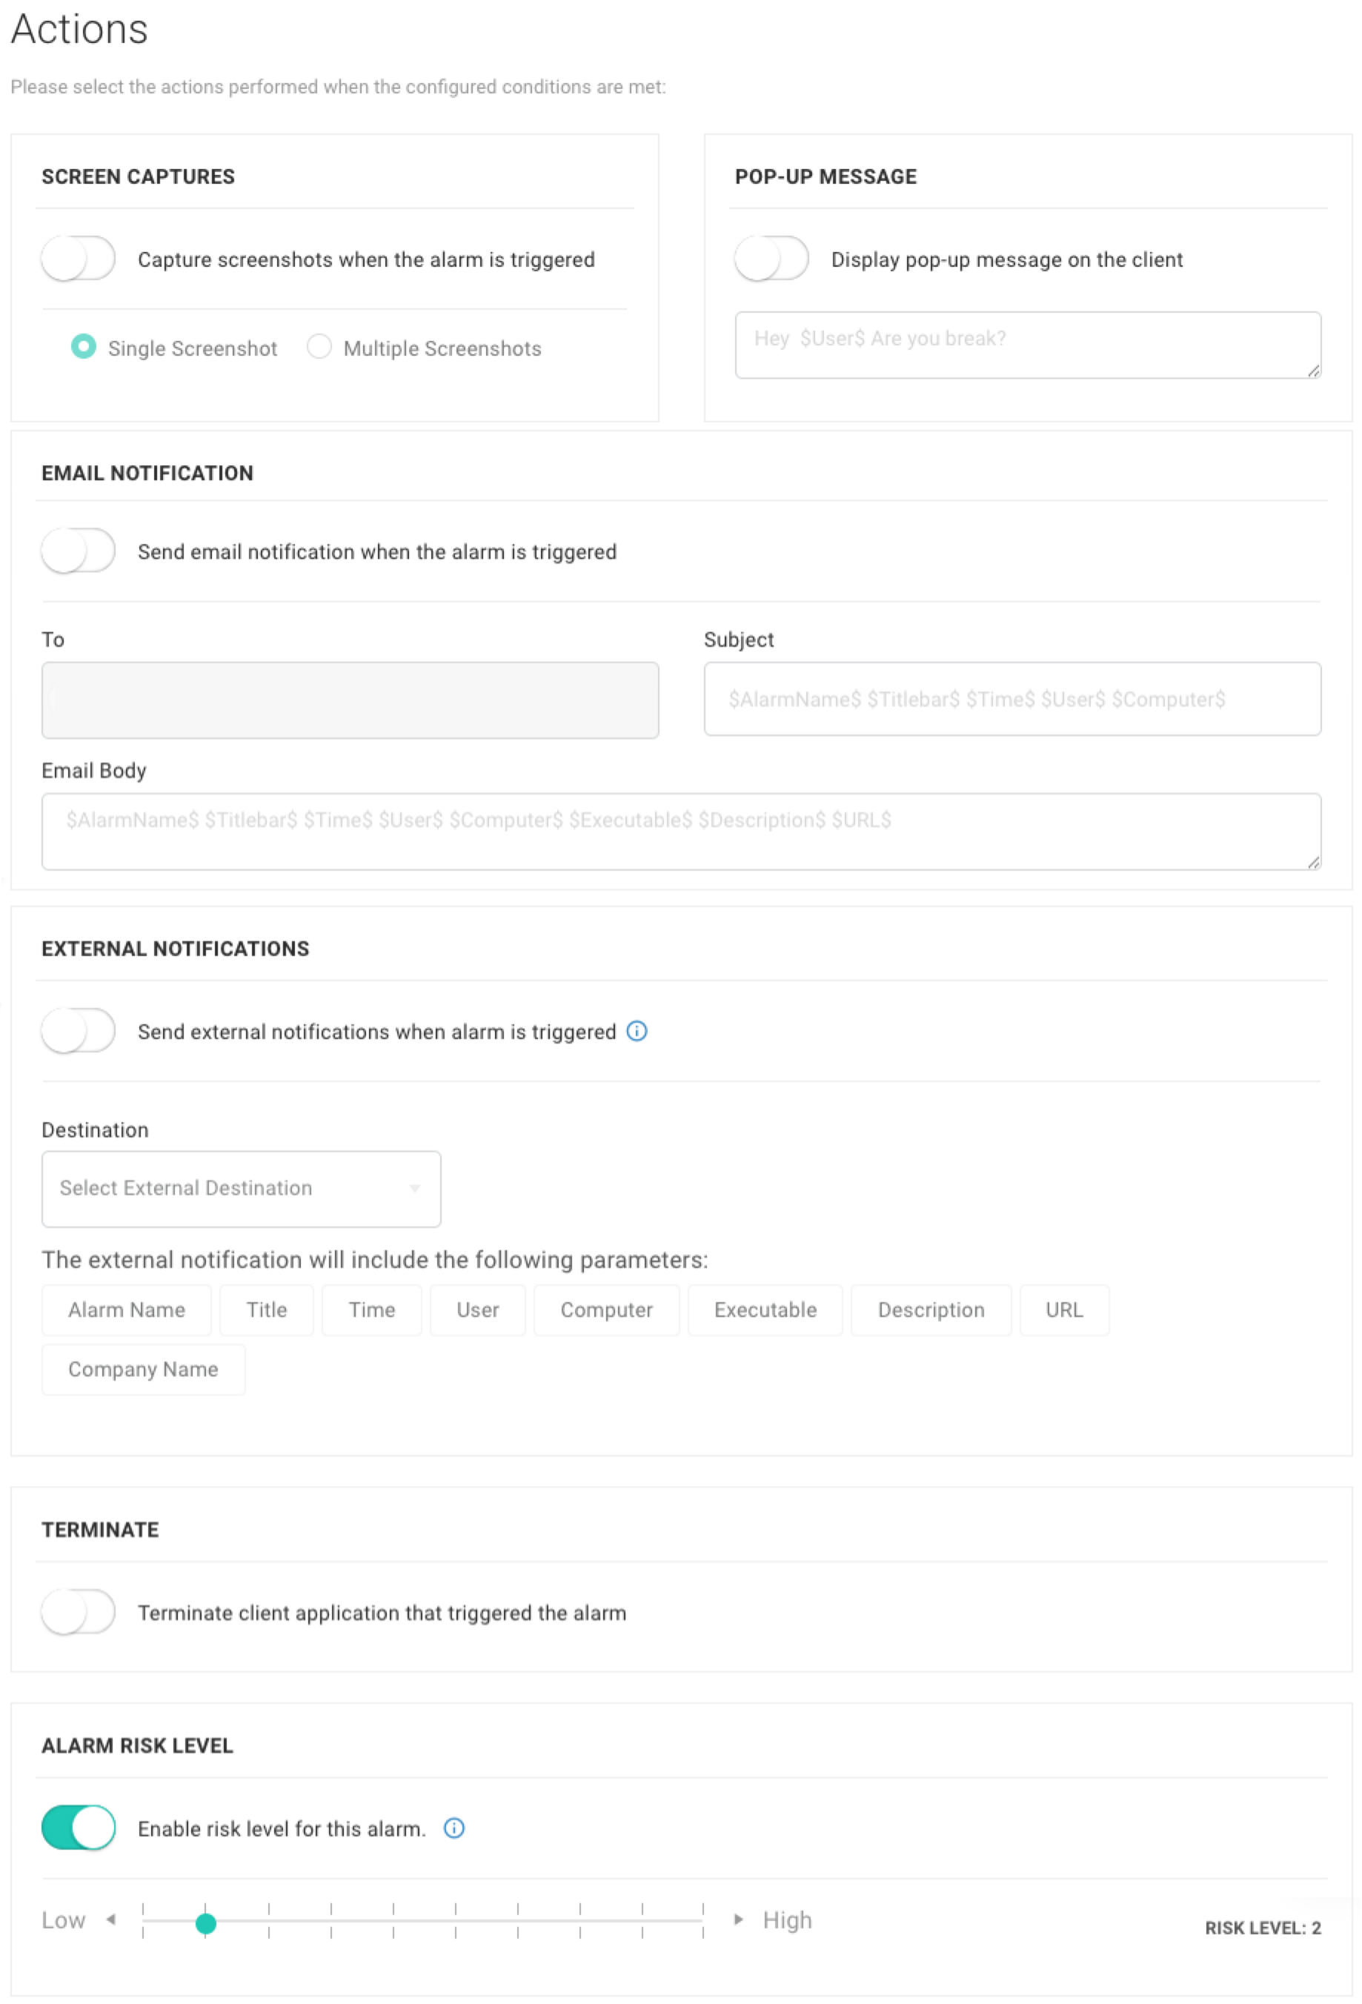Click the dropdown arrow in Destination field
This screenshot has height=2004, width=1362.
tap(415, 1188)
